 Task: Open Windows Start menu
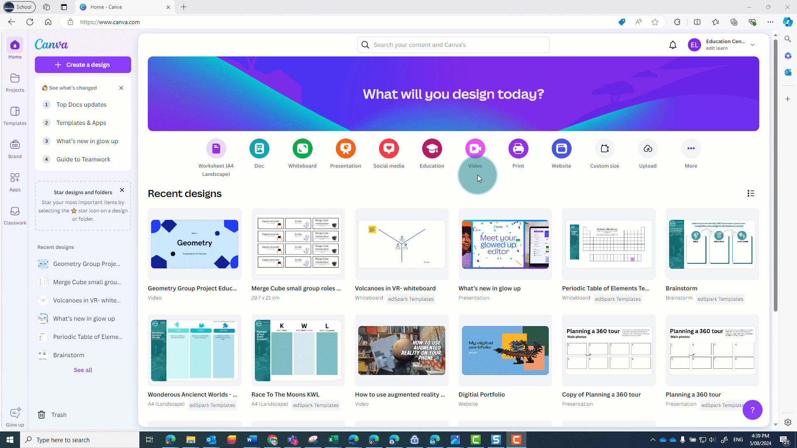(10, 440)
